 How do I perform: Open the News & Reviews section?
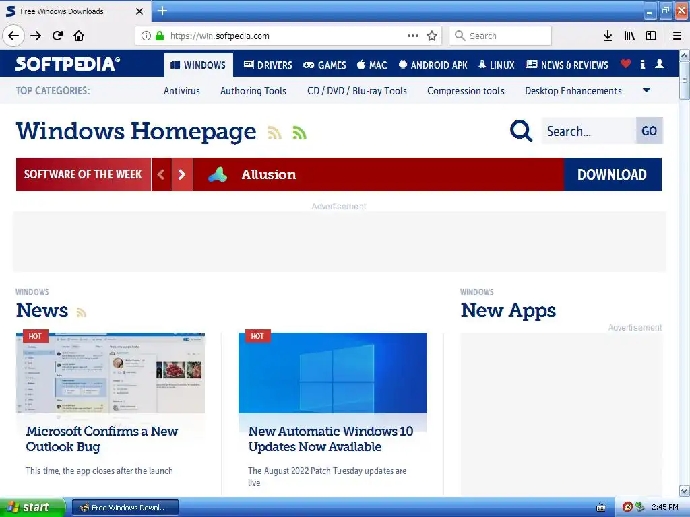click(x=567, y=65)
